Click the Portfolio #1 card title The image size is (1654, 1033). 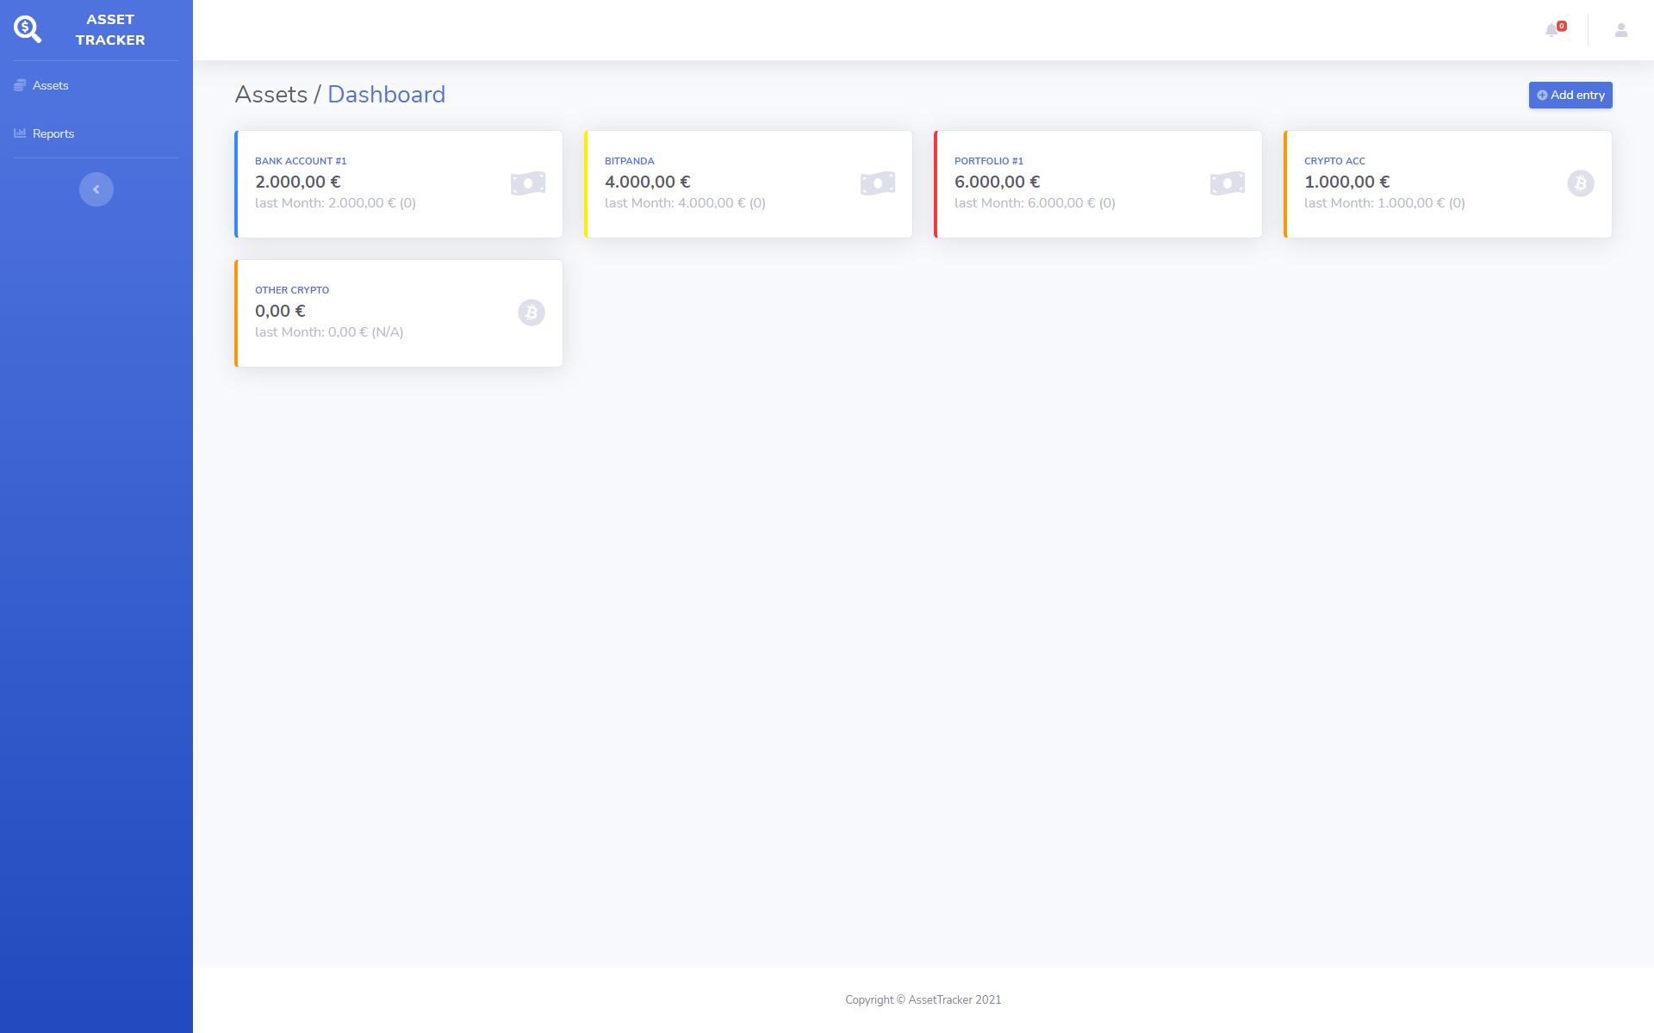[988, 161]
